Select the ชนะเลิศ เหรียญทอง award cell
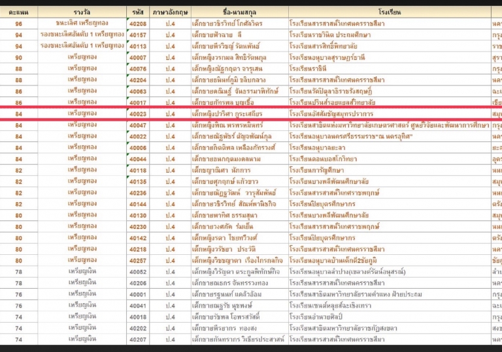 point(82,23)
